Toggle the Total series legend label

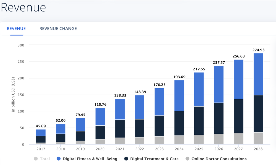[x=45, y=159]
